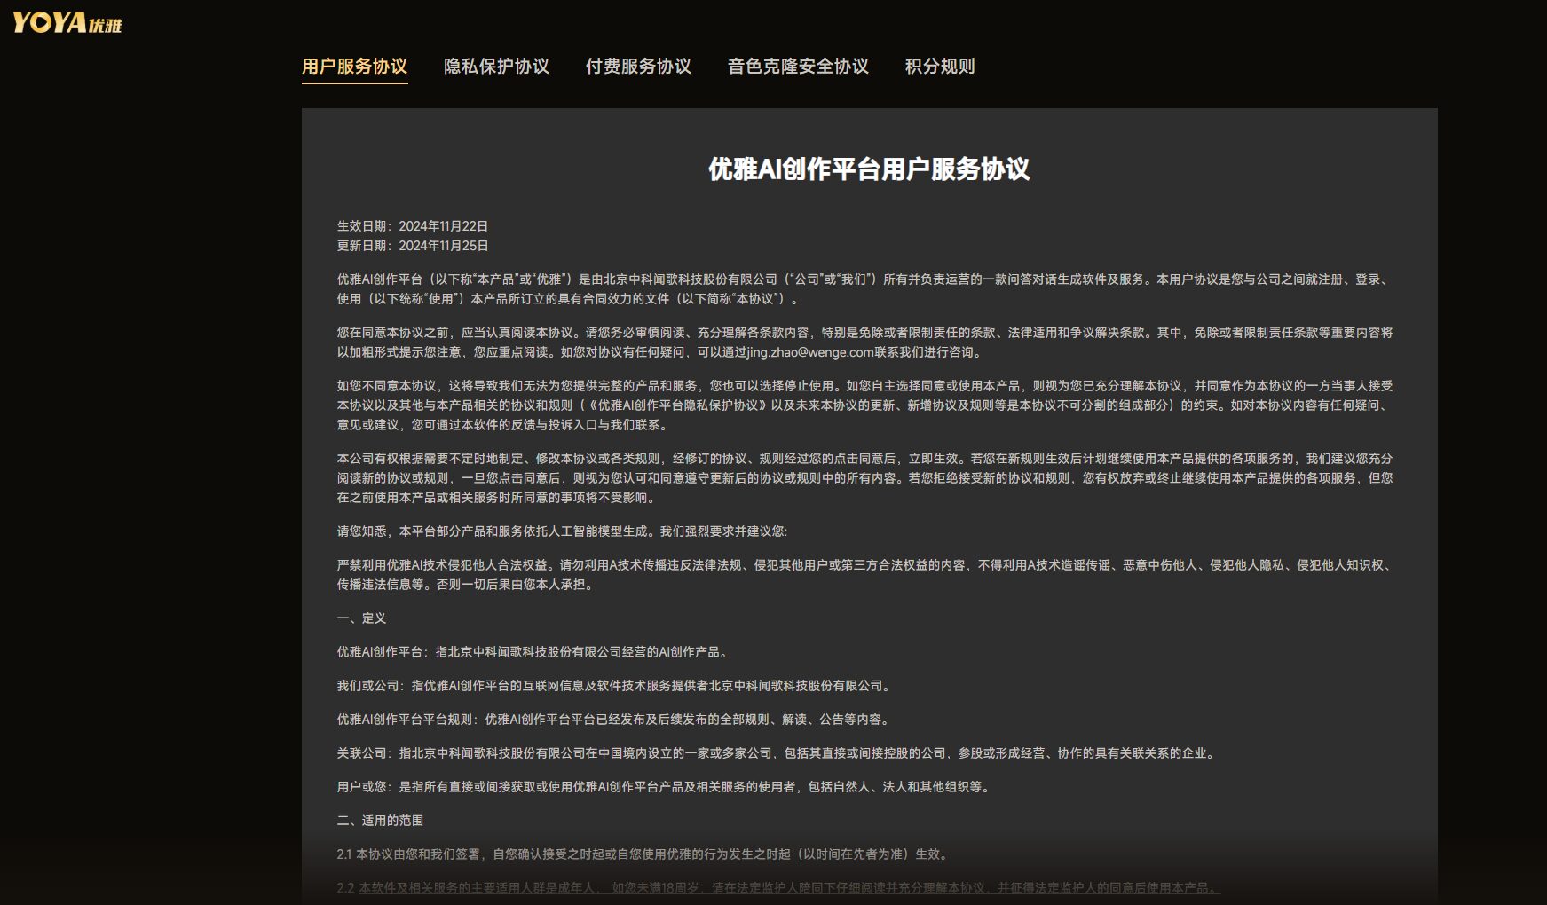Click the 生效日期 2024年11月22日 text
The height and width of the screenshot is (905, 1547).
412,225
